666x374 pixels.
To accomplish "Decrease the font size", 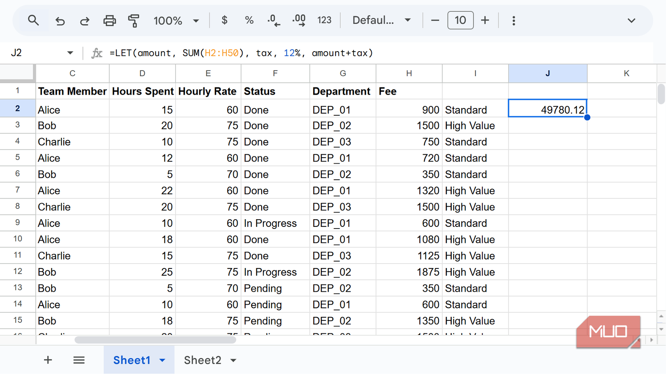I will click(x=435, y=20).
